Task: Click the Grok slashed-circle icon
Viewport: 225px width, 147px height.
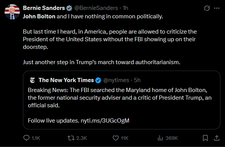Action: click(x=207, y=8)
